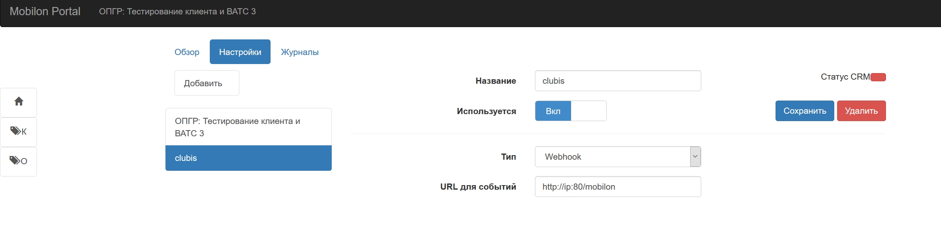This screenshot has width=941, height=250.
Task: Click the red Статус CRM indicator
Action: [878, 77]
